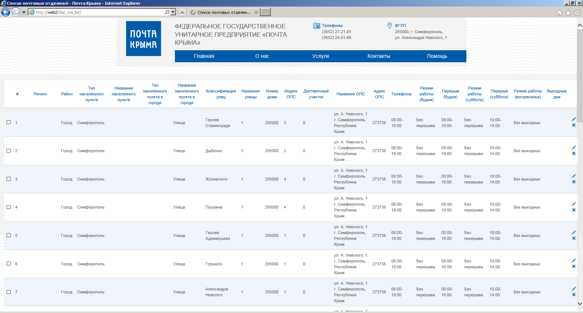Screen dimensions: 583x313
Task: Check the row 7 checkbox
Action: pos(9,292)
